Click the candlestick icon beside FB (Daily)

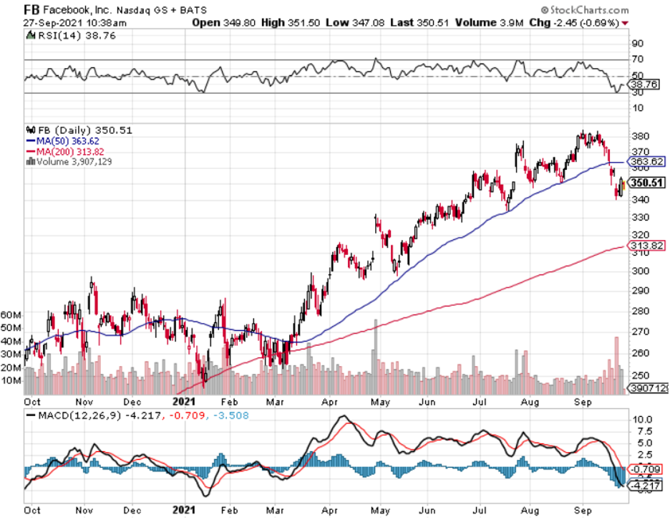point(31,130)
